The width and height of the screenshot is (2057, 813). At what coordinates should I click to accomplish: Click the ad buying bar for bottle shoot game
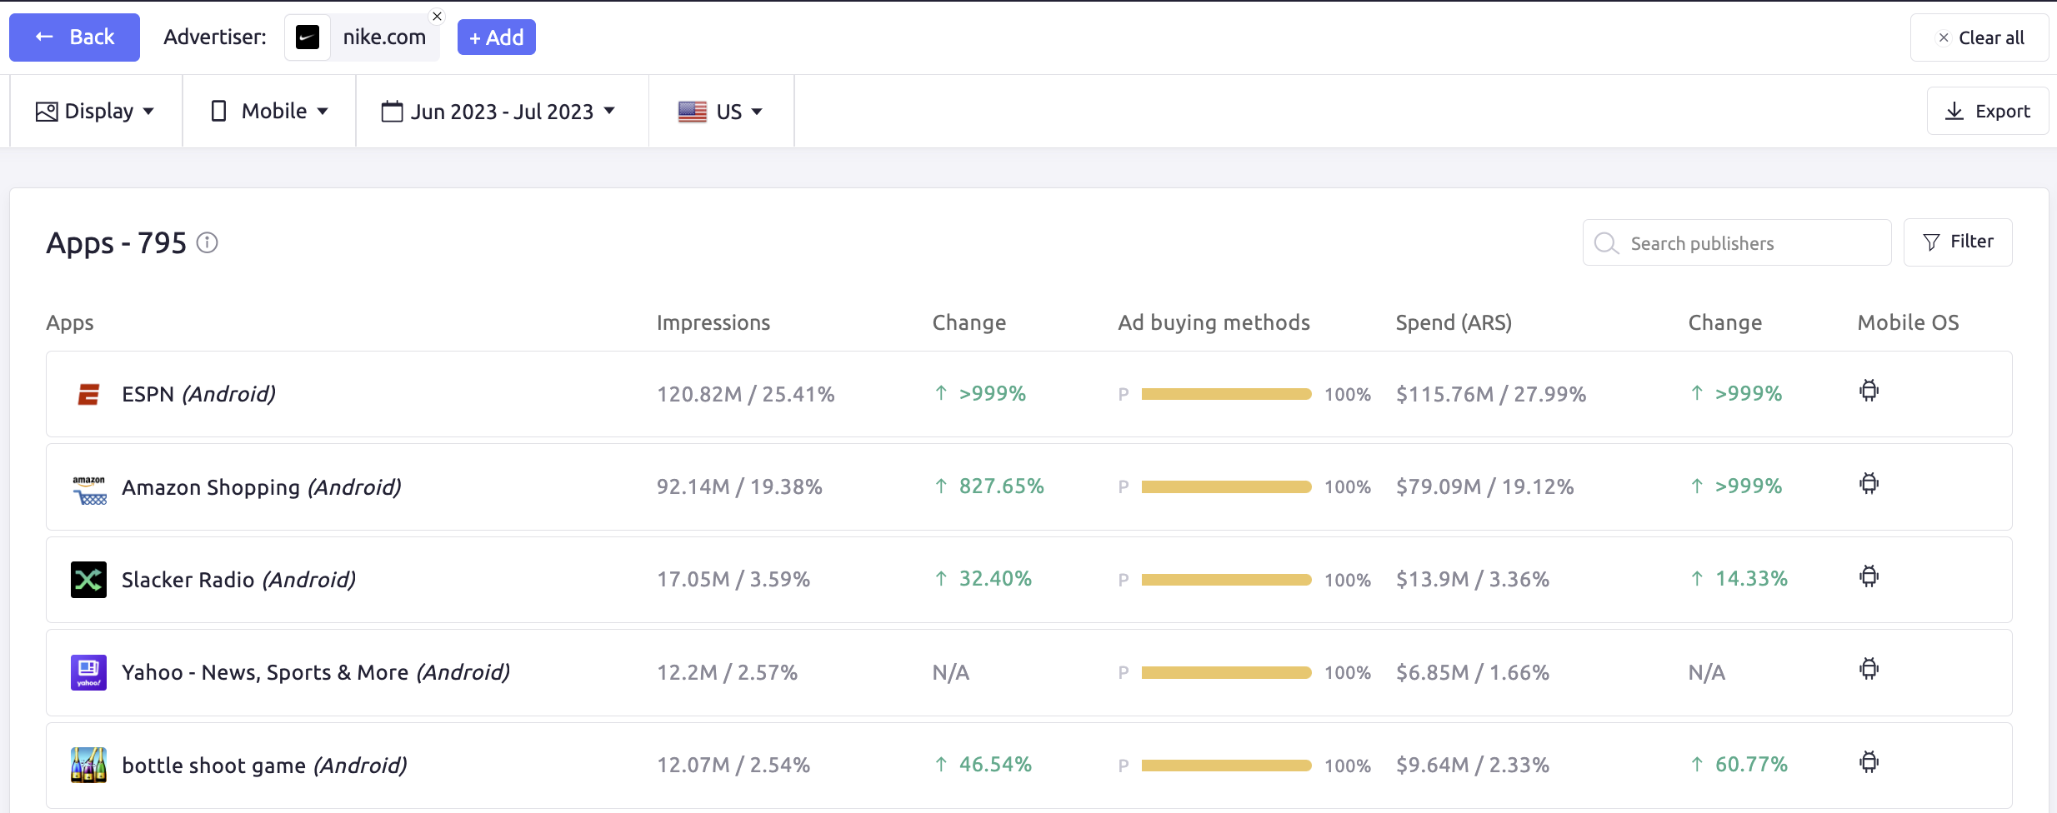click(1226, 765)
